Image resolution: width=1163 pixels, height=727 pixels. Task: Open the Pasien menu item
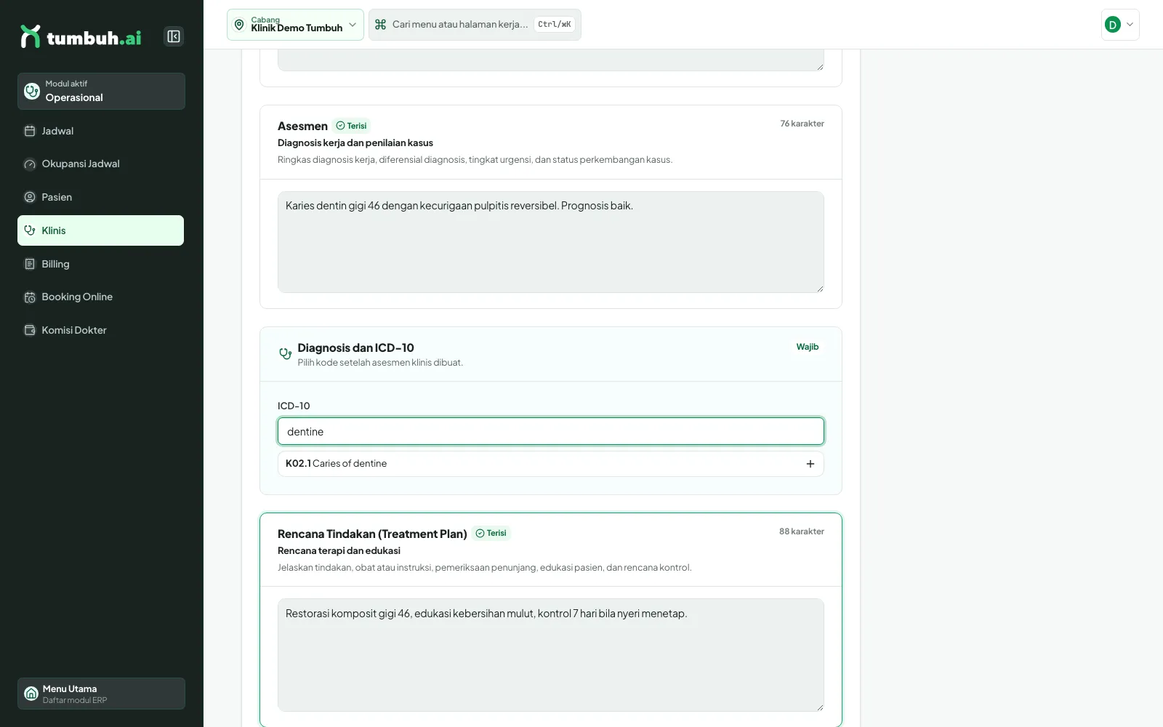100,197
